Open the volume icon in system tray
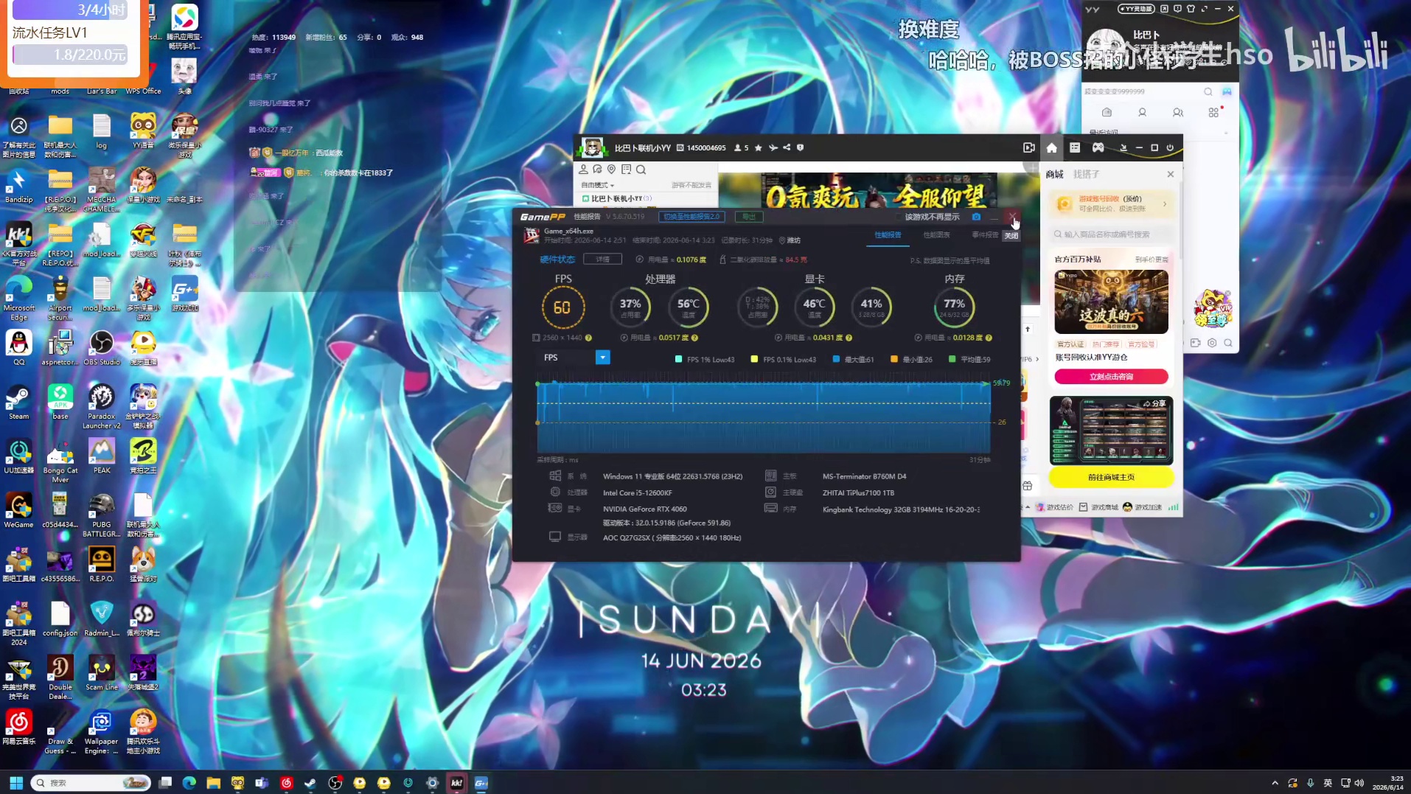 point(1359,783)
